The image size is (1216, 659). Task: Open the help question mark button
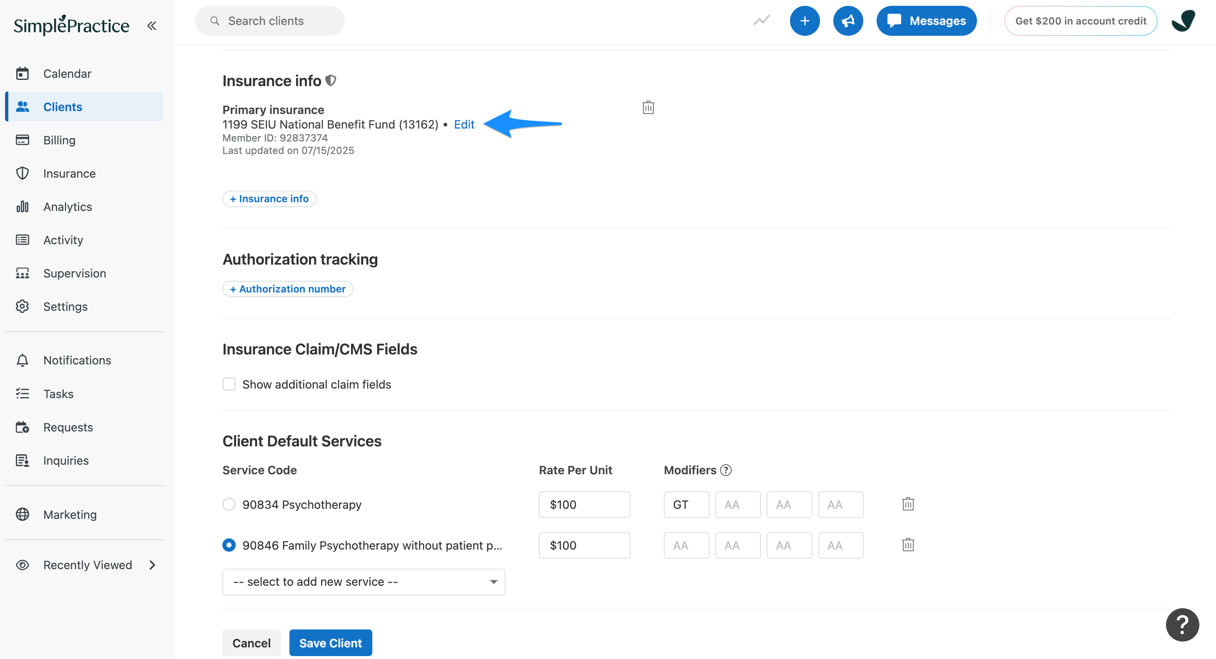pyautogui.click(x=1183, y=624)
